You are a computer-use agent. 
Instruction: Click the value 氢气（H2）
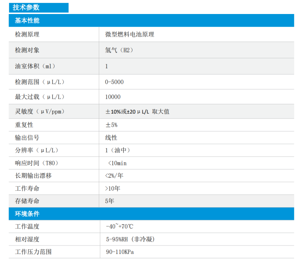(x=119, y=50)
